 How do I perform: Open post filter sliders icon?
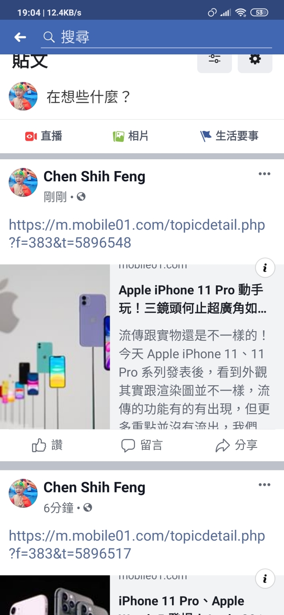click(215, 60)
